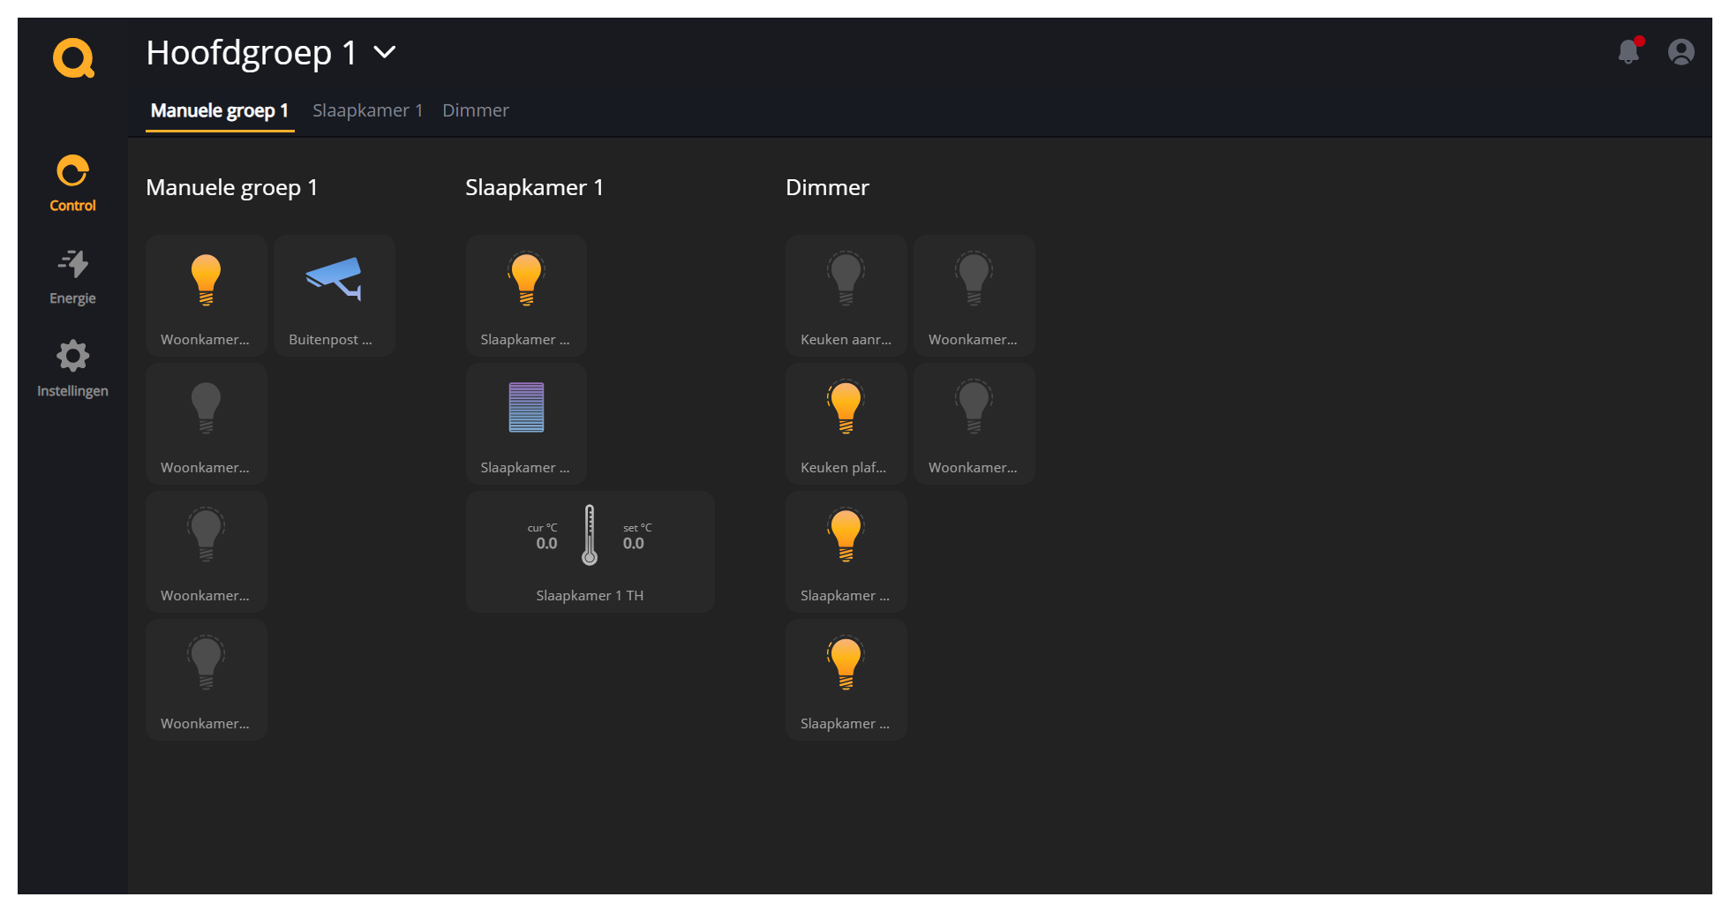Toggle the Woonkamer dimmer beside Keuken plaf...
The height and width of the screenshot is (912, 1730).
(974, 424)
